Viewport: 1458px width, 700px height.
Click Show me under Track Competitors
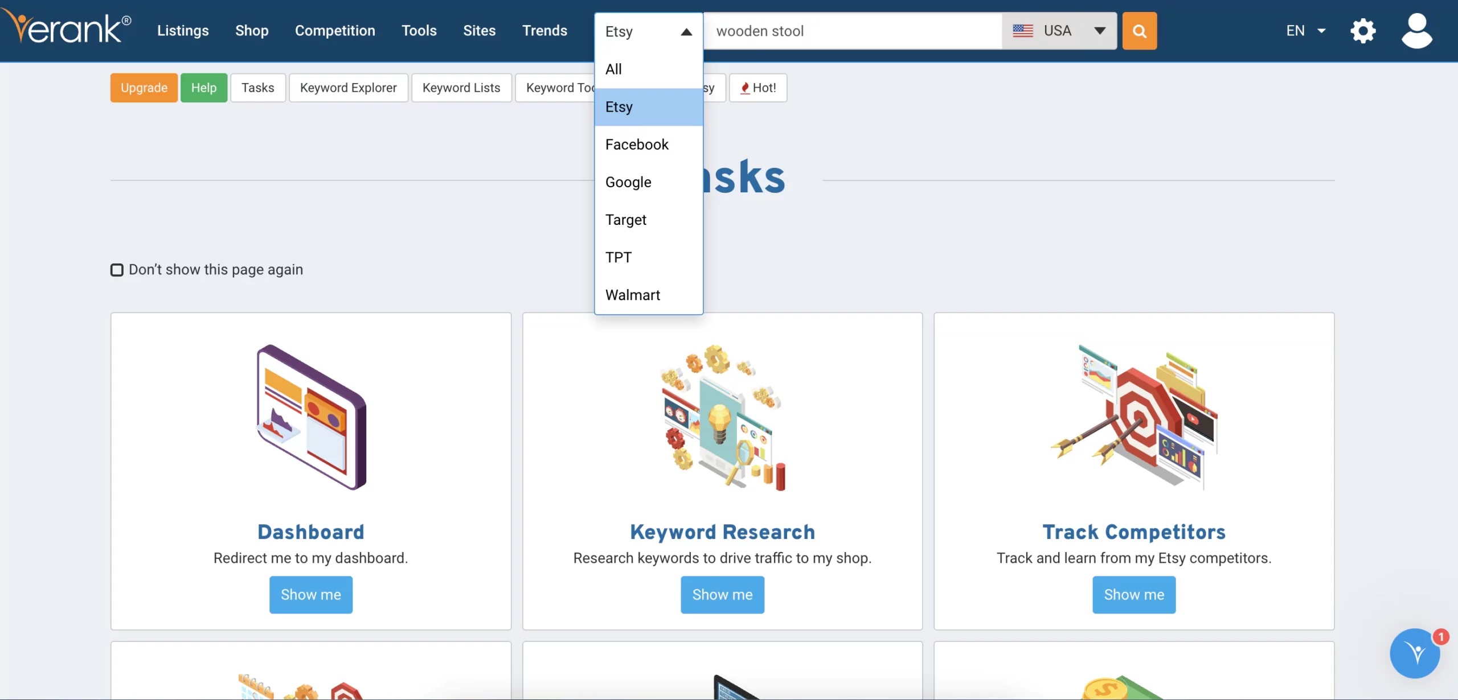click(x=1134, y=595)
